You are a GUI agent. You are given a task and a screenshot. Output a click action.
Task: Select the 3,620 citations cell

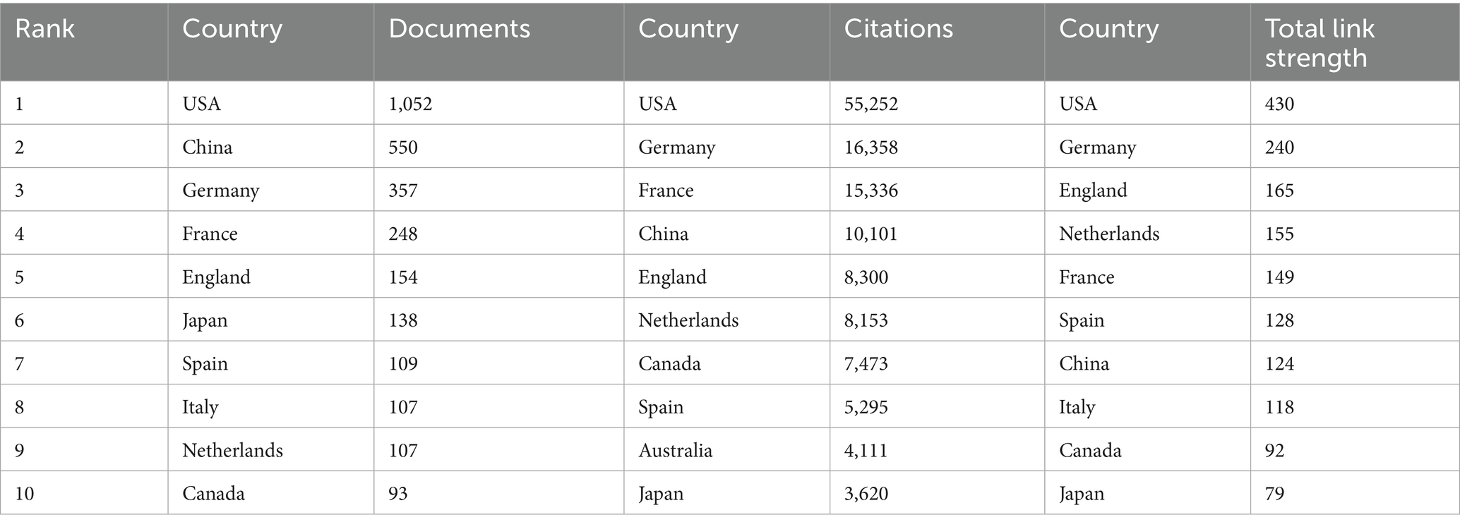coord(866,493)
